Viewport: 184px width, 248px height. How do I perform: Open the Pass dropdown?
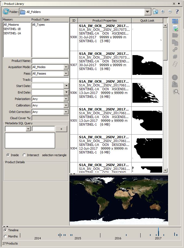[66, 73]
